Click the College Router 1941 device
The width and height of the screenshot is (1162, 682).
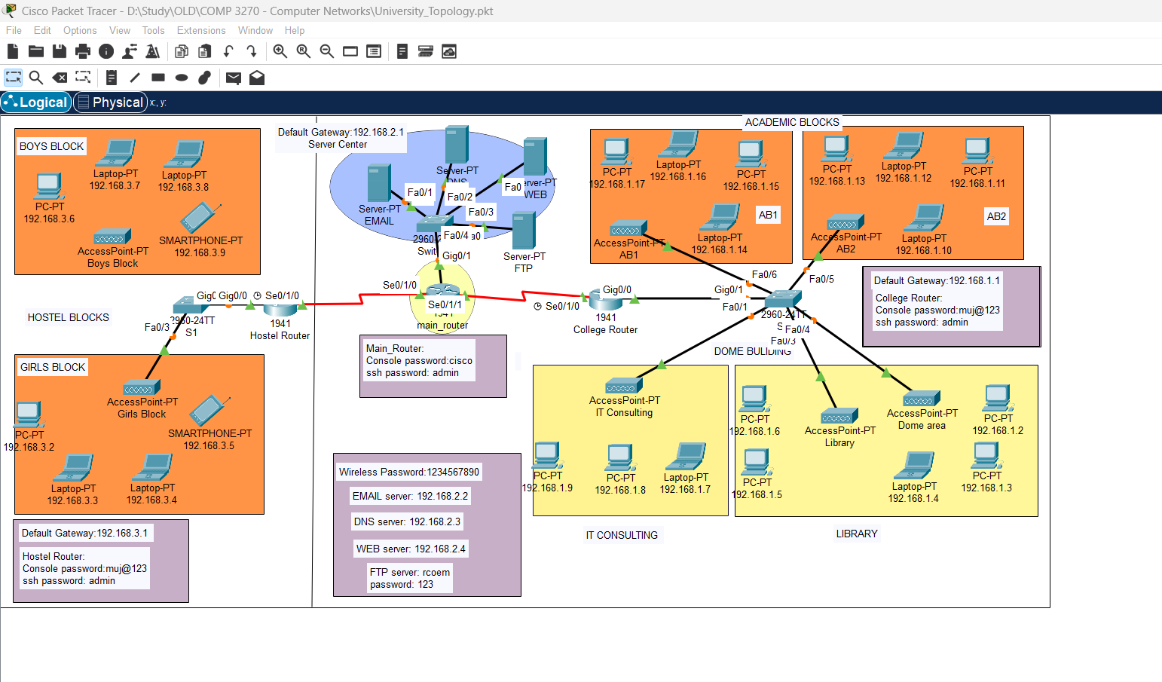605,301
